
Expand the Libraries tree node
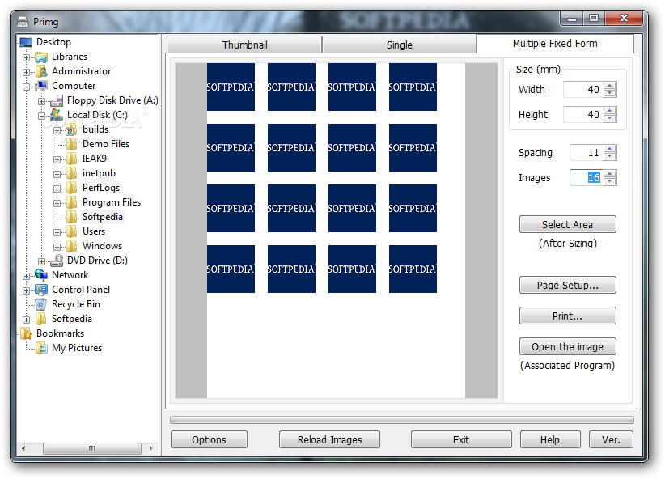tap(27, 57)
